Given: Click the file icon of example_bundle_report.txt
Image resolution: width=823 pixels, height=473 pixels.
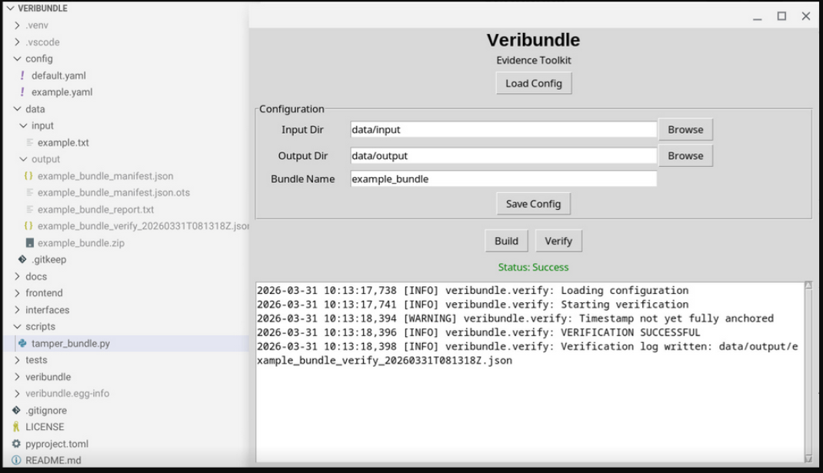Looking at the screenshot, I should pos(29,209).
